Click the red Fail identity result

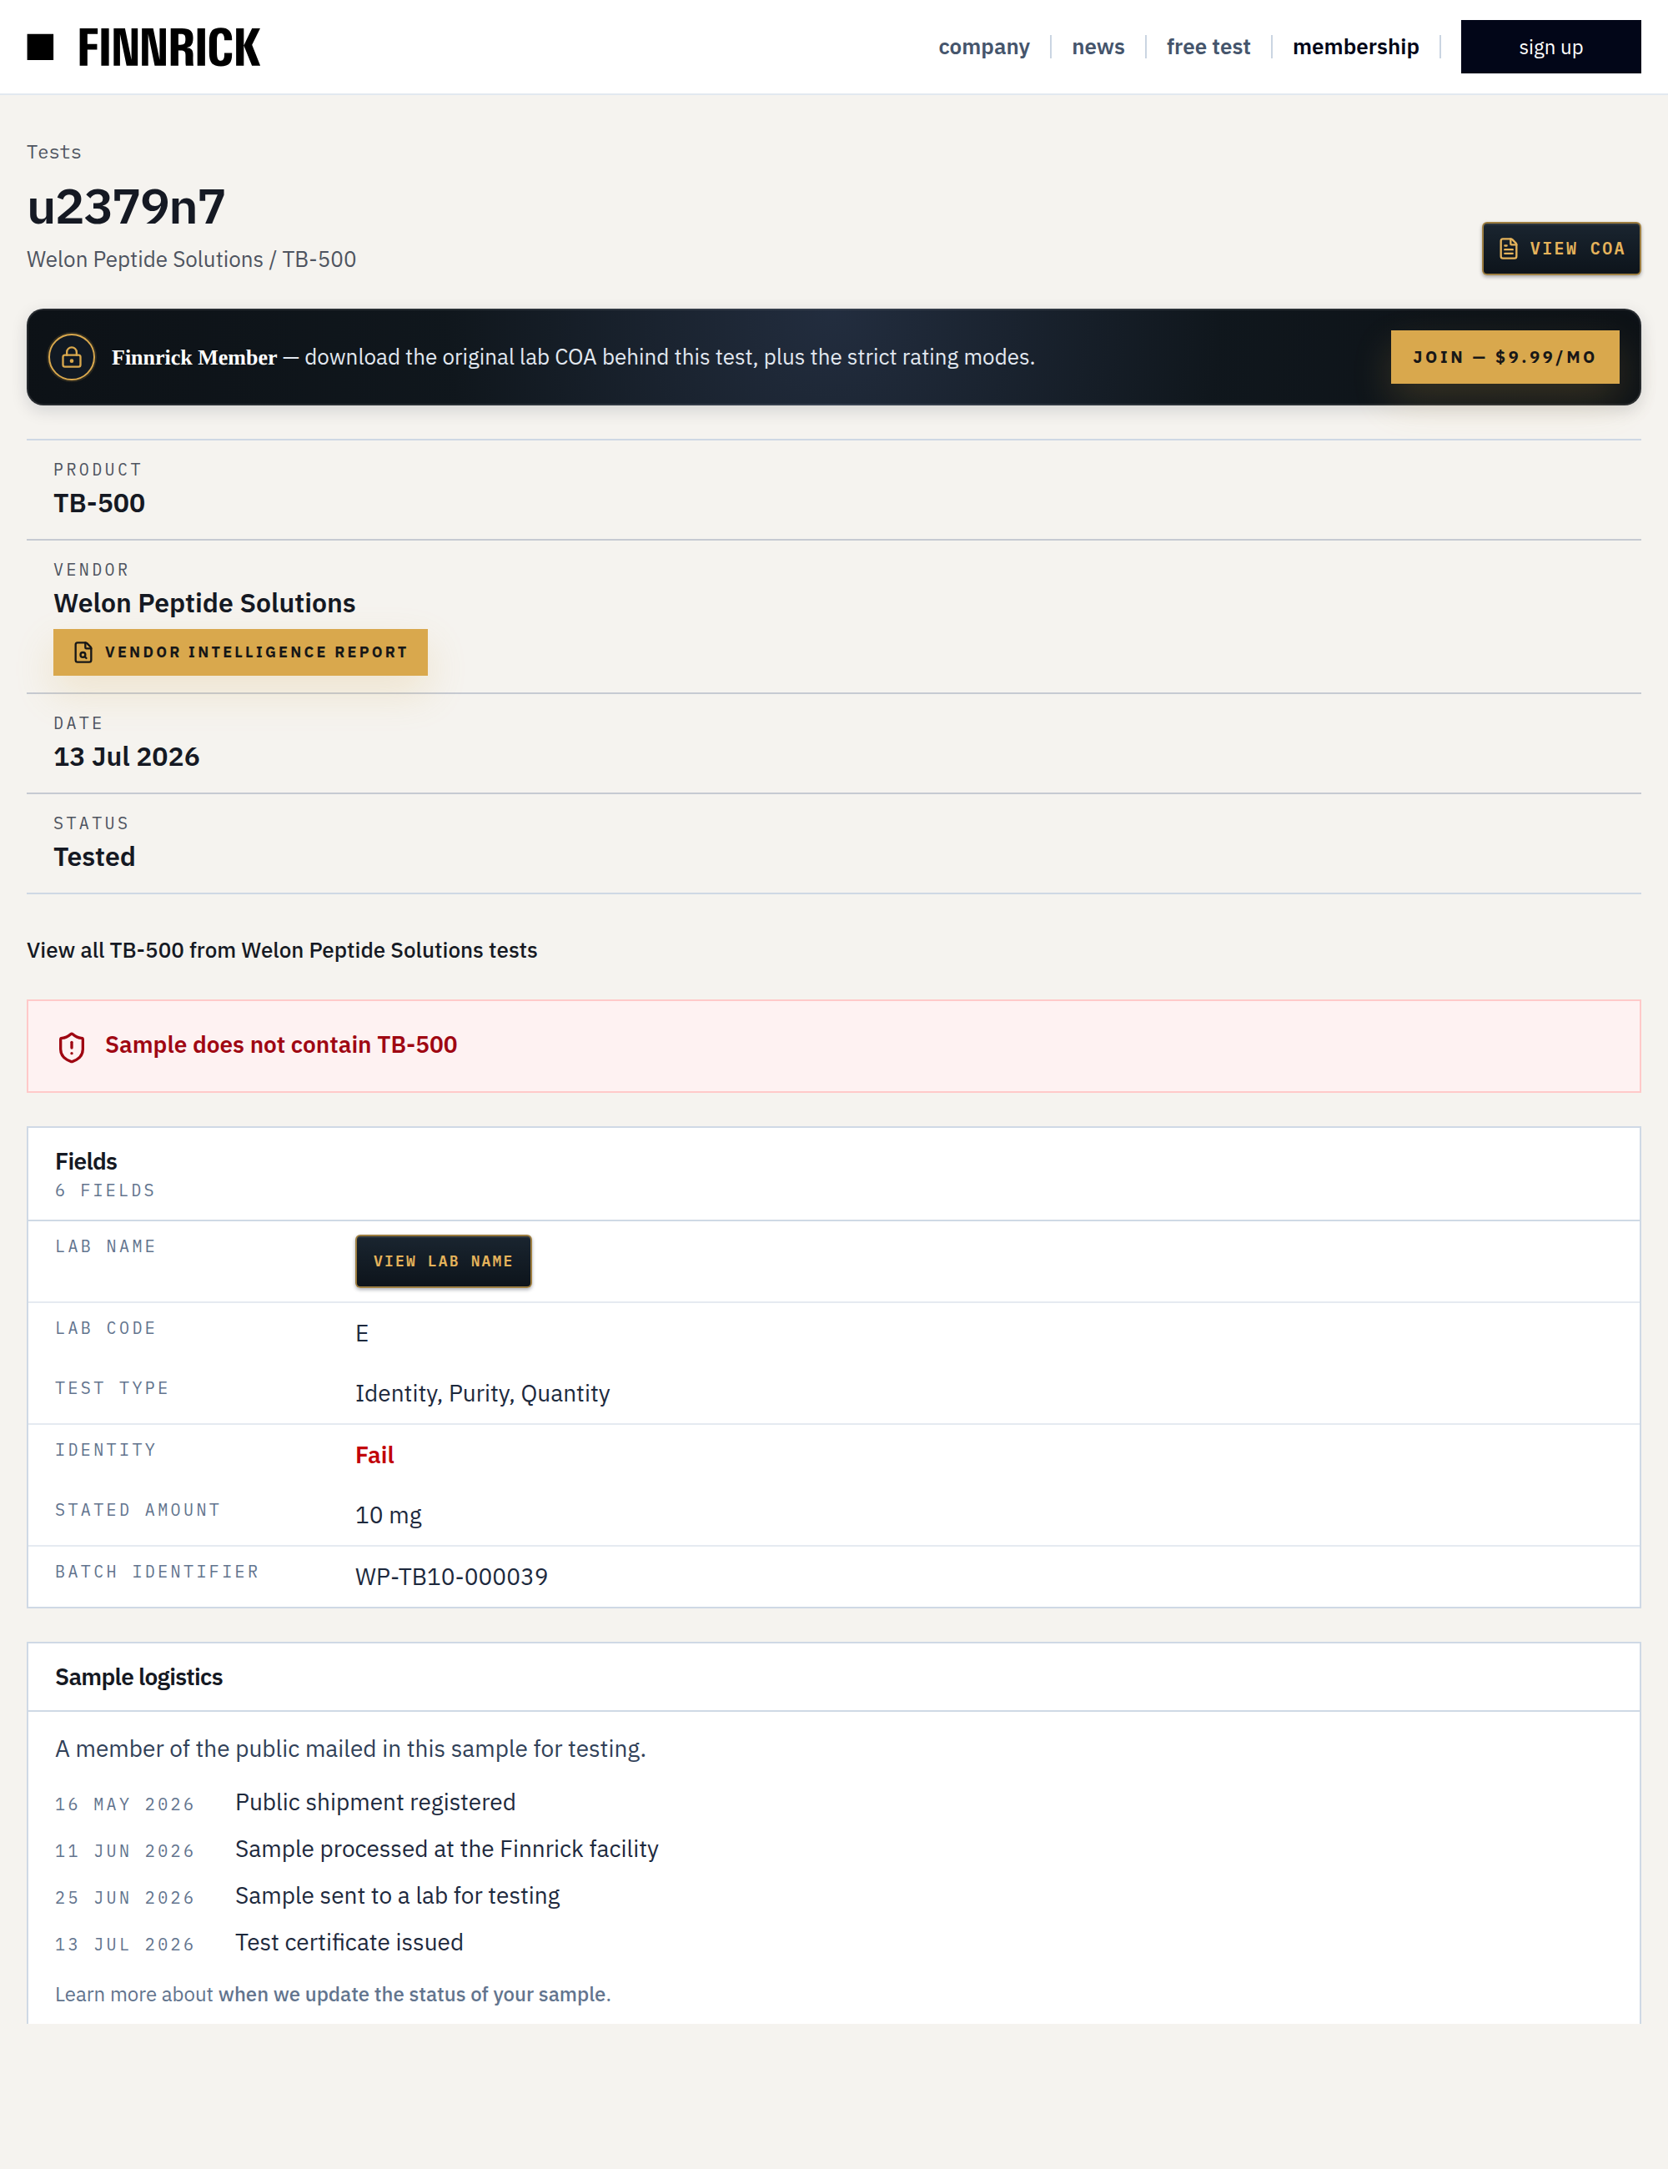[x=374, y=1454]
